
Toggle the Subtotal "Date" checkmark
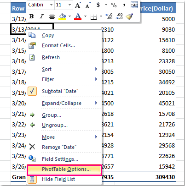(x=32, y=91)
